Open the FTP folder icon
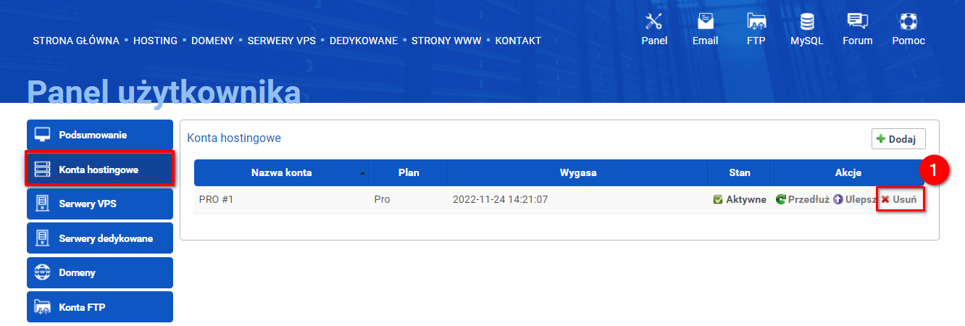965x326 pixels. (x=756, y=21)
